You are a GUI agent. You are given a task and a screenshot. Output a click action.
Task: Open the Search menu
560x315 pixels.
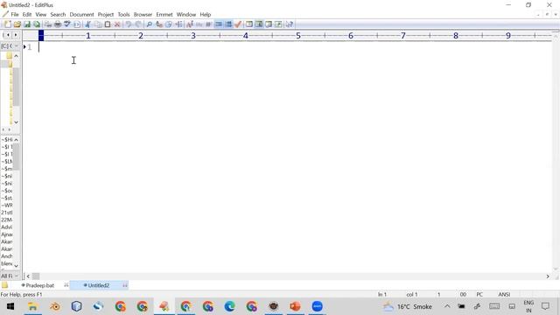(x=58, y=15)
